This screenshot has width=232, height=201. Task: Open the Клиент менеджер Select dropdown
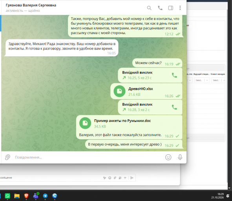pos(218,80)
